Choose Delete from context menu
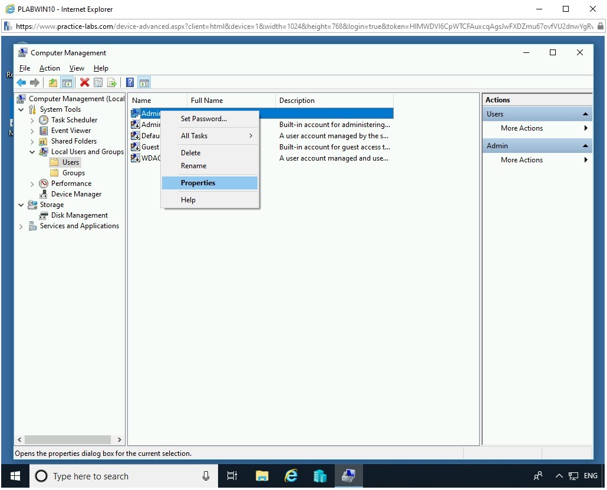The image size is (607, 490). click(210, 152)
